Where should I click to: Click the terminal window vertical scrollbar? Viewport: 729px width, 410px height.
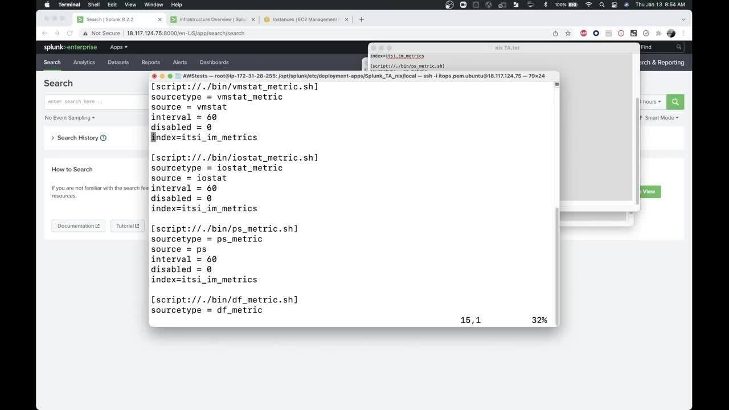[x=557, y=266]
